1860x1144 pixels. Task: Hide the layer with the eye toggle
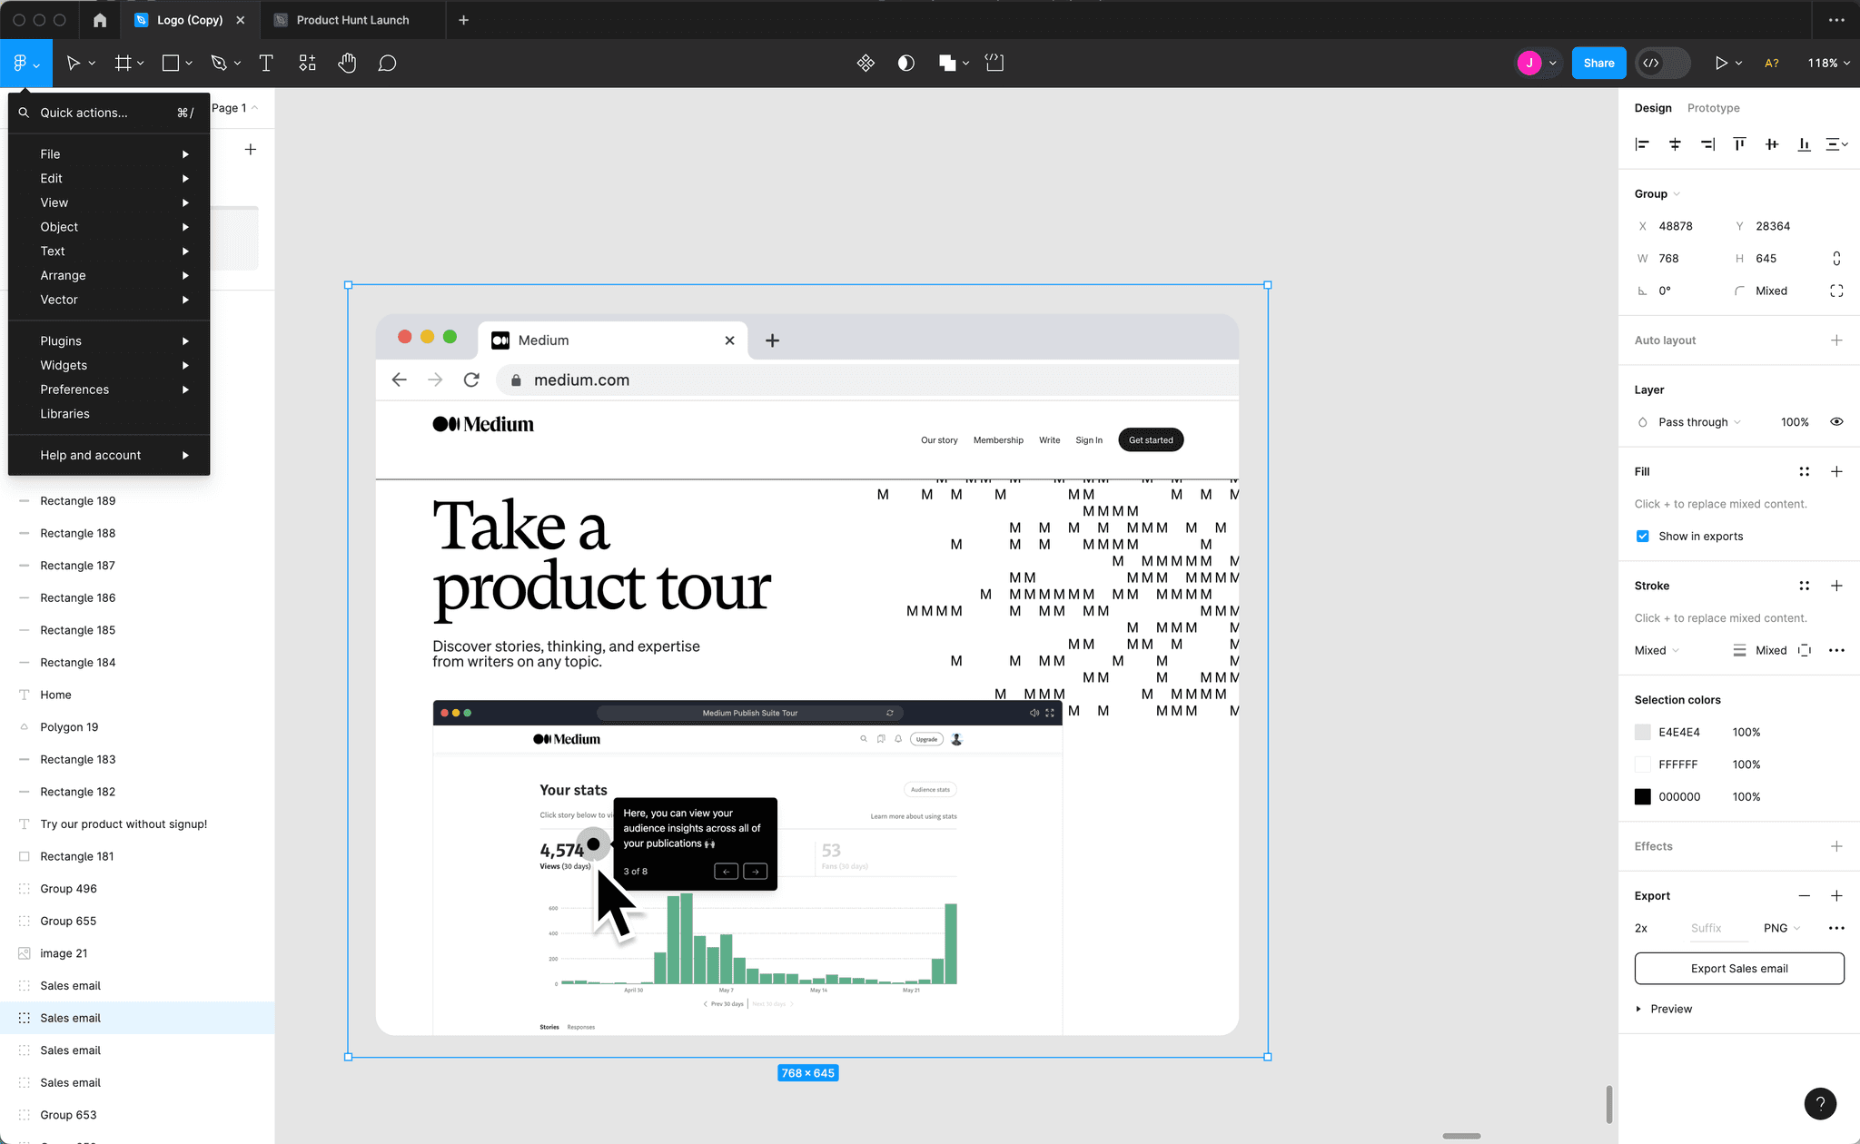click(1836, 421)
